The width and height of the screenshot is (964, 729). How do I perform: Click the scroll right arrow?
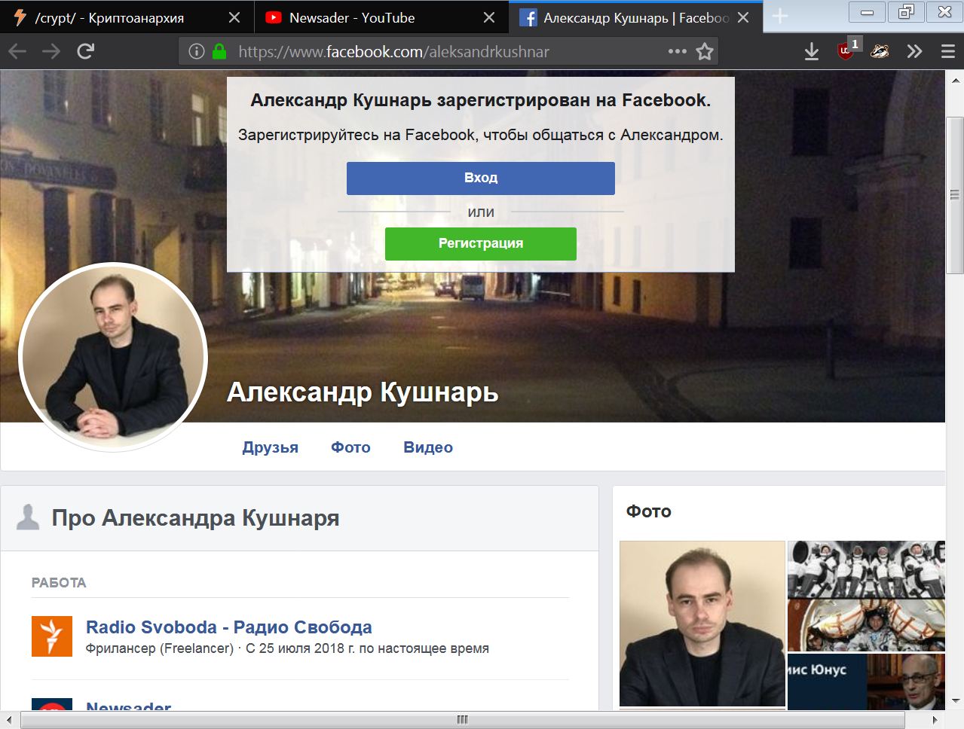(x=935, y=720)
